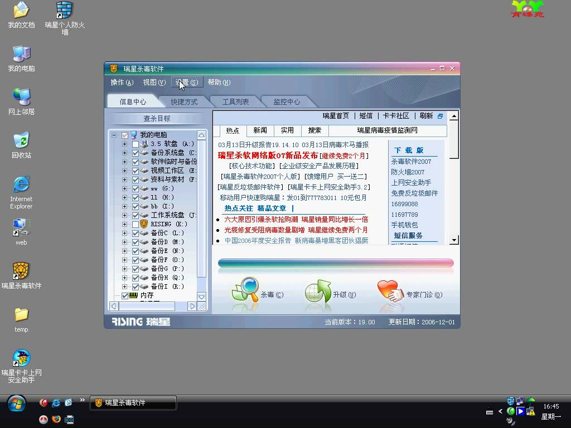Expand the 资料与素材 (F:) node
Viewport: 571px width, 428px height.
coord(124,180)
